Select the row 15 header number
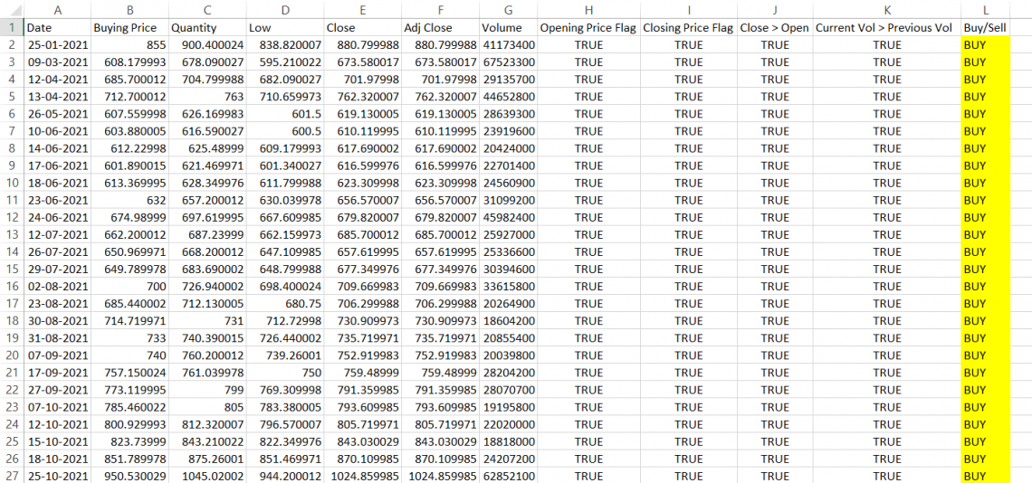 (11, 270)
